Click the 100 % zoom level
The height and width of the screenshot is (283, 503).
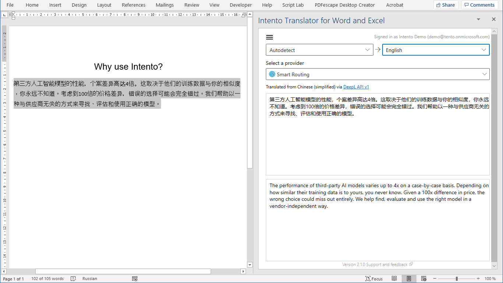point(490,279)
